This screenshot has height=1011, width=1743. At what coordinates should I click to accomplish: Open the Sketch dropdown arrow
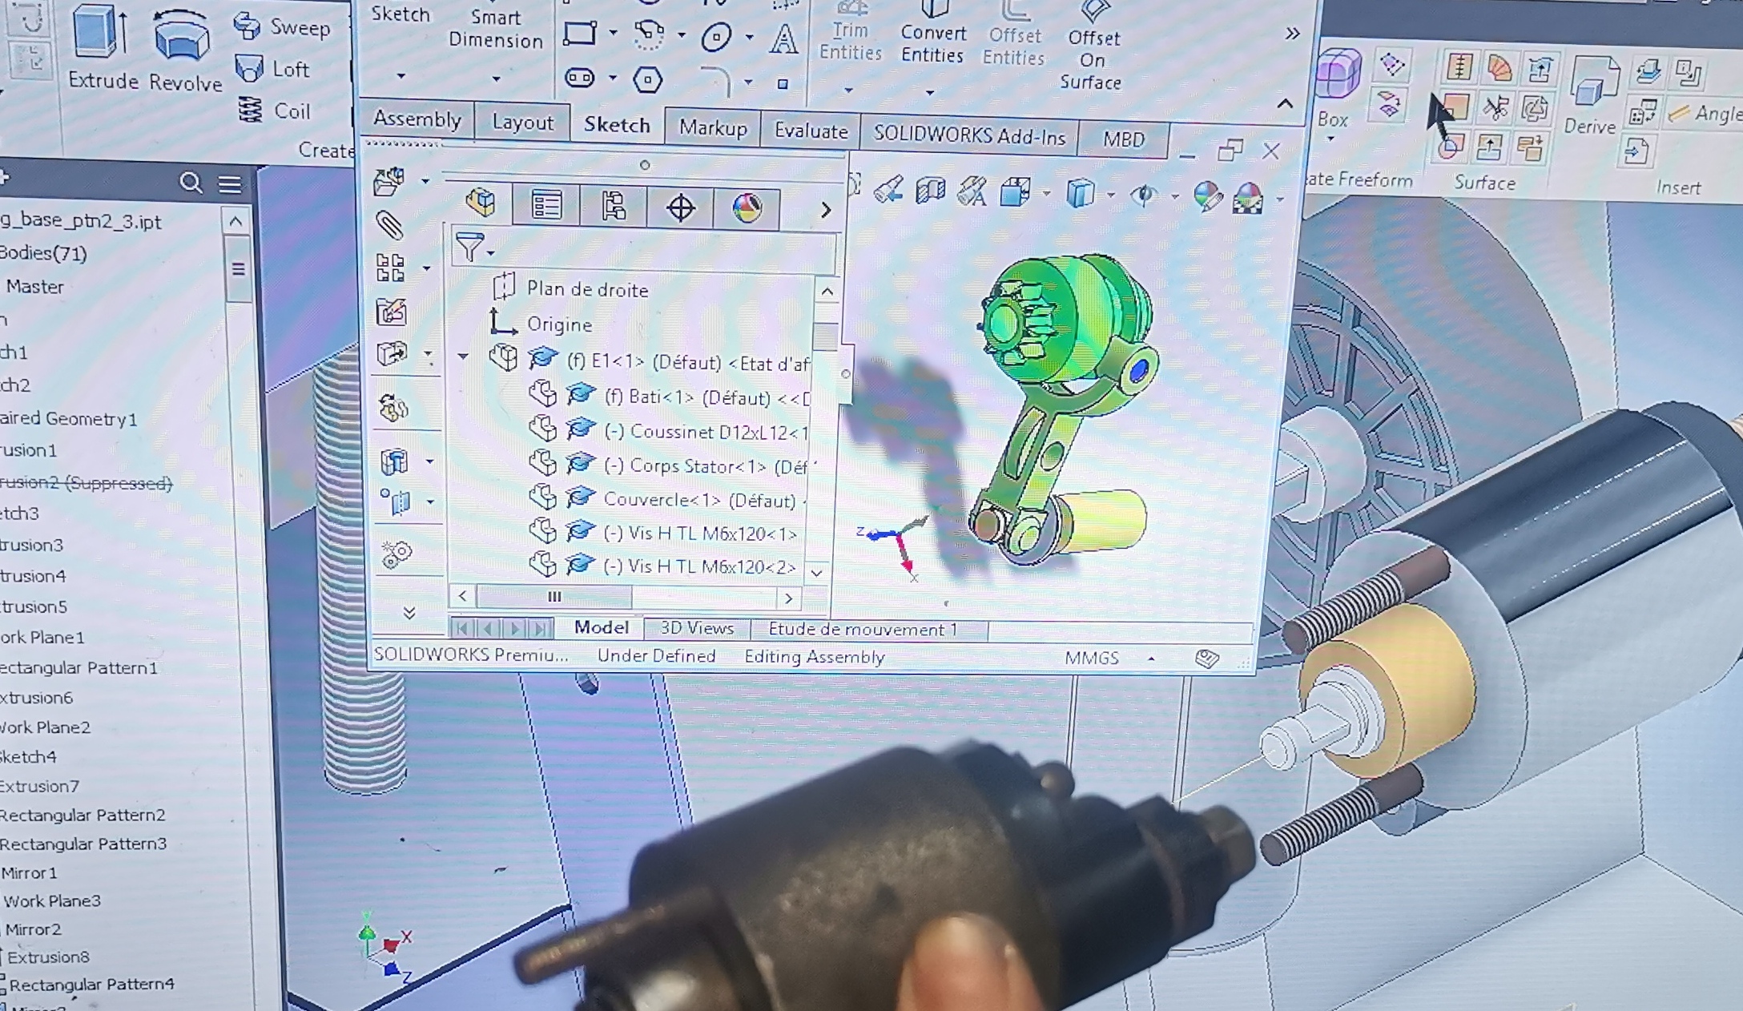pos(401,76)
